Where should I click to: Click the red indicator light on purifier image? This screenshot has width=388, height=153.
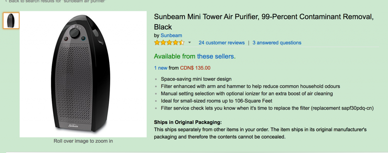coord(66,38)
